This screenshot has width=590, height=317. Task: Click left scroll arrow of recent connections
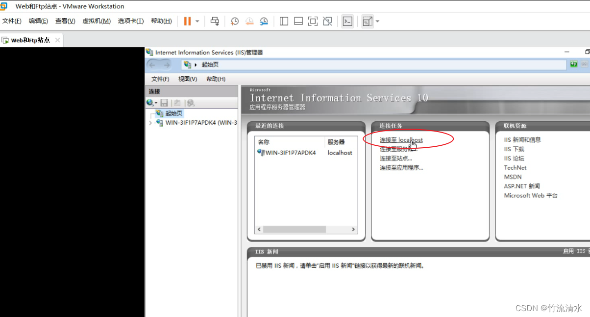point(259,229)
